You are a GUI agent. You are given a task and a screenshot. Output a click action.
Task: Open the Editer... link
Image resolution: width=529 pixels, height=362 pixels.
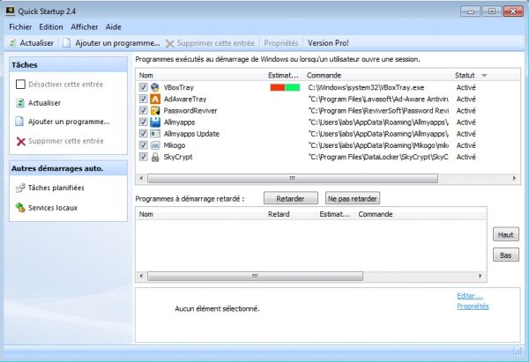click(470, 296)
